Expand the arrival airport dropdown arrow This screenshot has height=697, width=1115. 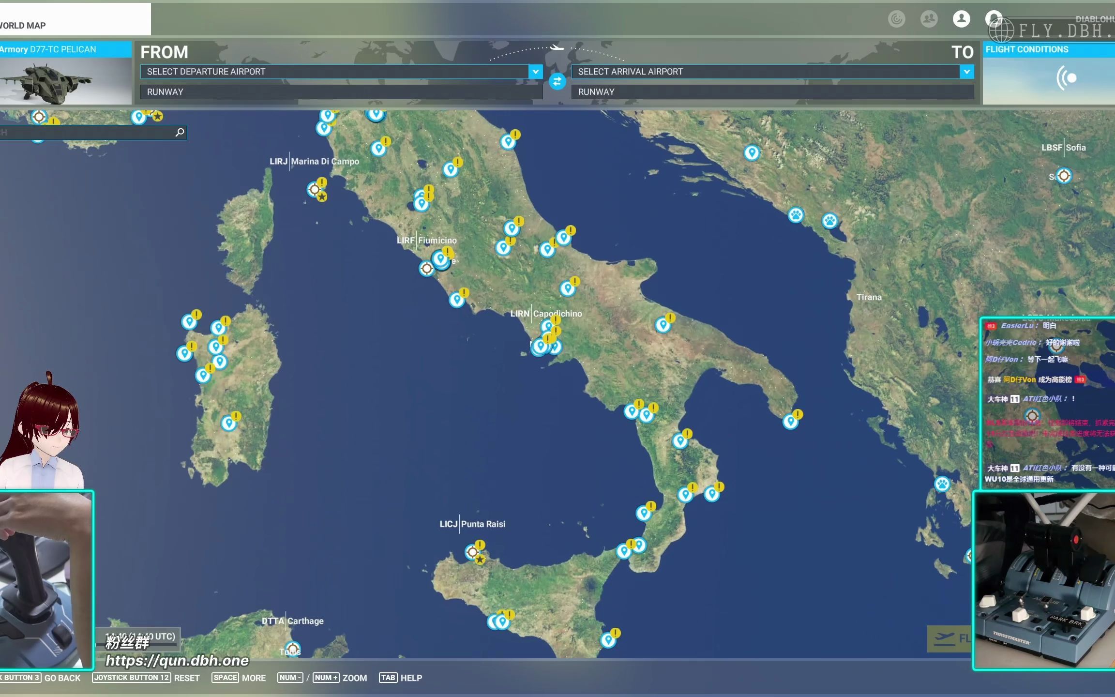coord(966,72)
